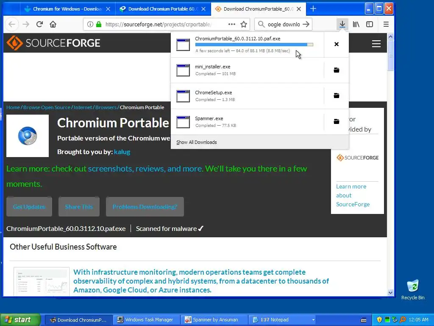Viewport: 434px width, 326px height.
Task: Select Spammer.exe download entry
Action: pyautogui.click(x=247, y=122)
